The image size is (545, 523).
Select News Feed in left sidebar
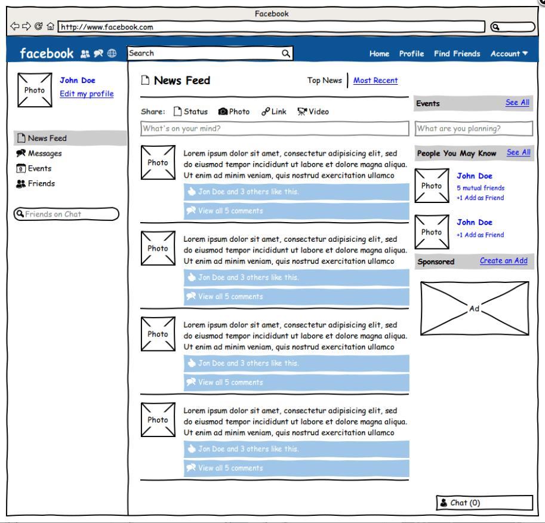70,138
